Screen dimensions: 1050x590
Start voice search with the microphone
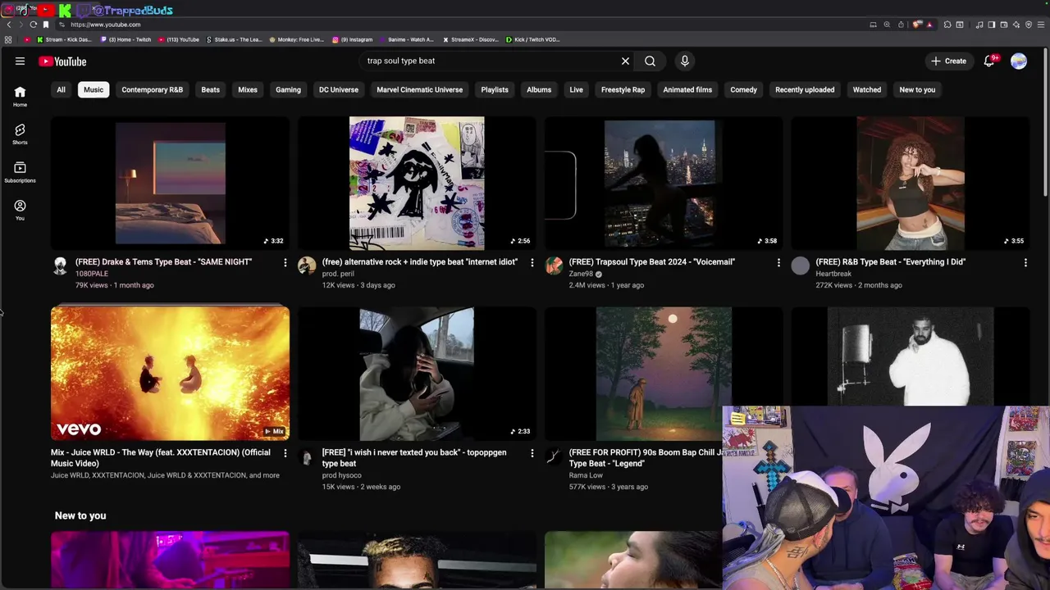coord(684,61)
